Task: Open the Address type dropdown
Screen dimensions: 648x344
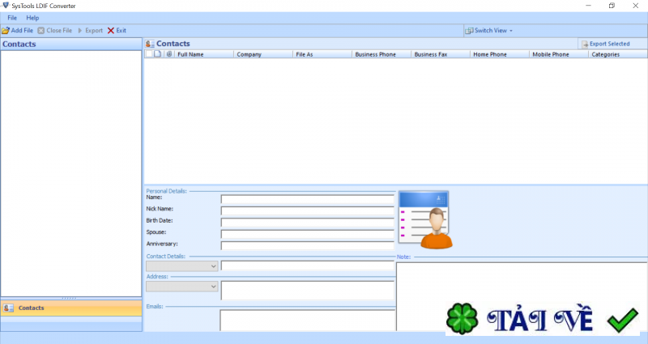Action: pos(181,287)
